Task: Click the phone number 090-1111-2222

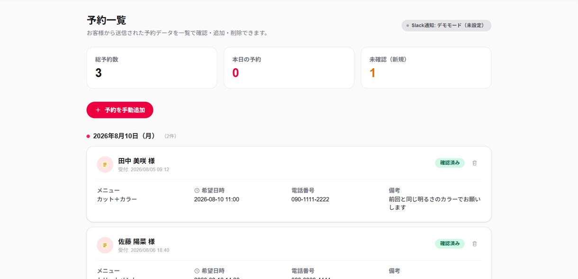Action: 310,199
